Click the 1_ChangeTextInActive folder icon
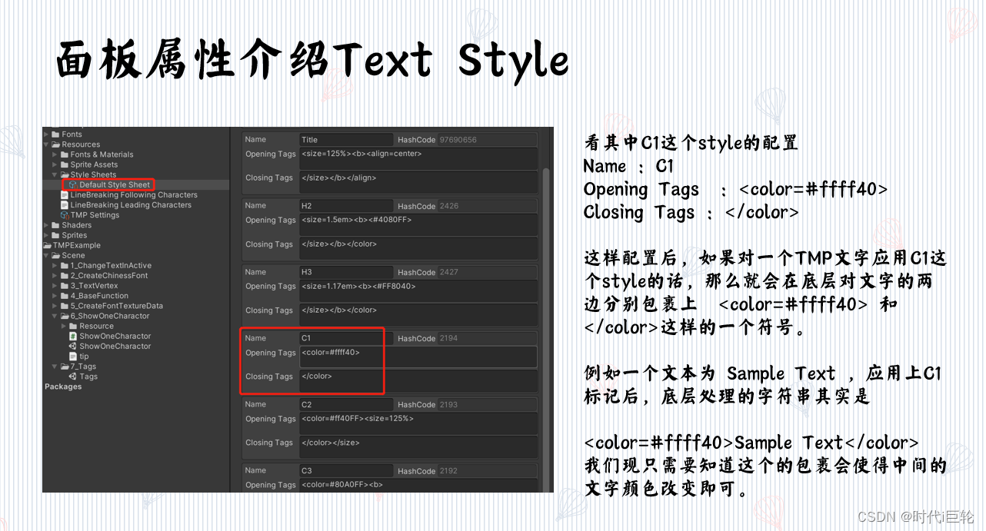Screen dimensions: 986x531 point(65,266)
